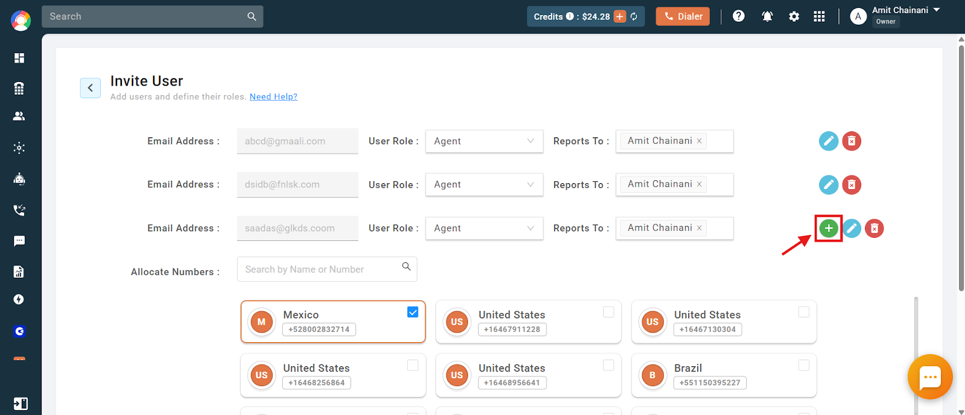965x415 pixels.
Task: Edit the saadas@glkds.com user row
Action: click(x=852, y=228)
